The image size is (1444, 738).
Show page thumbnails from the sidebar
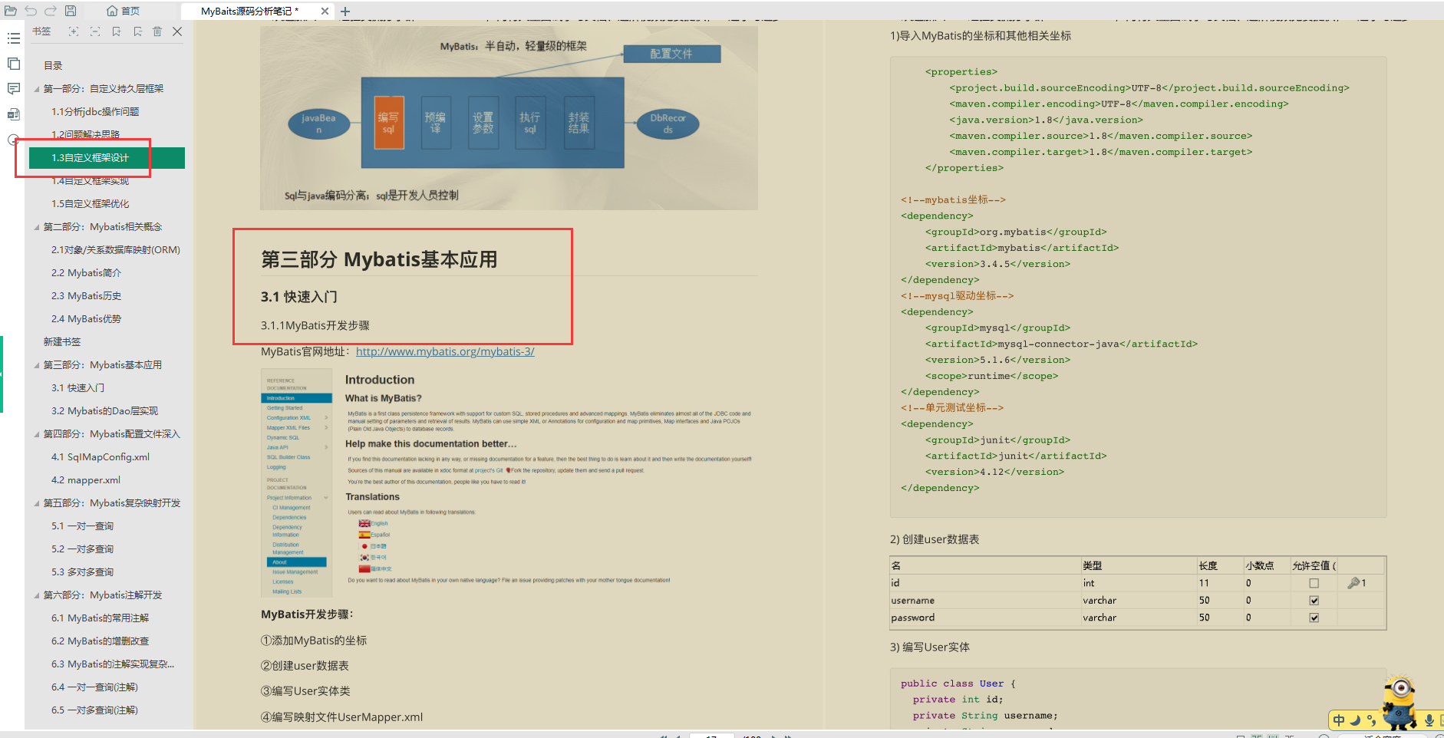tap(14, 64)
